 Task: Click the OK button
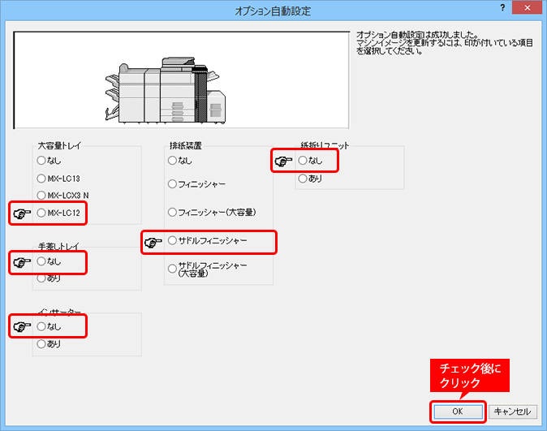458,412
